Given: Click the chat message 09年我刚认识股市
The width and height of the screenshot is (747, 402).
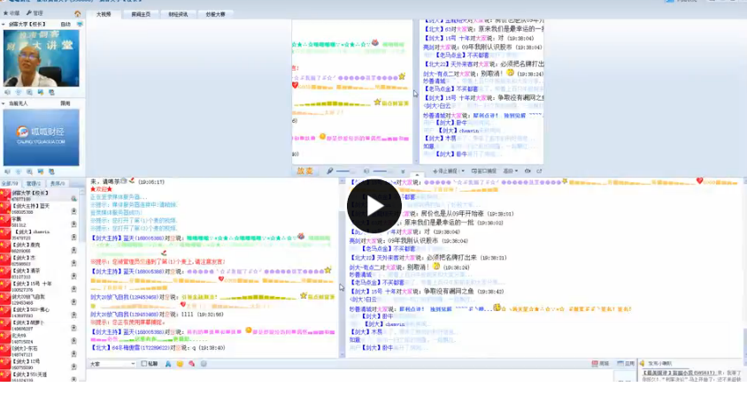Looking at the screenshot, I should (412, 240).
